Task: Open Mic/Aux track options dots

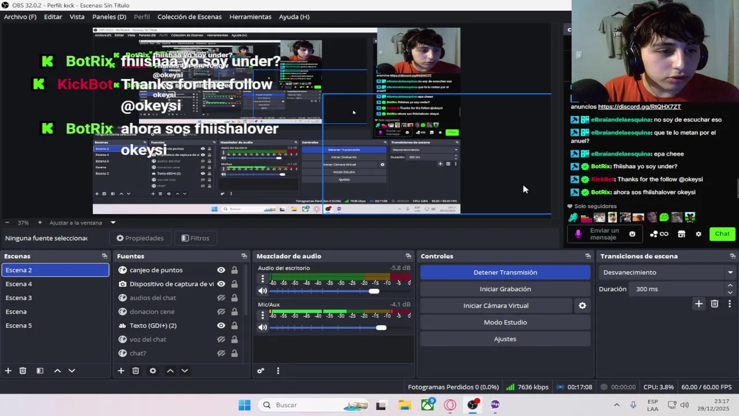Action: (263, 315)
